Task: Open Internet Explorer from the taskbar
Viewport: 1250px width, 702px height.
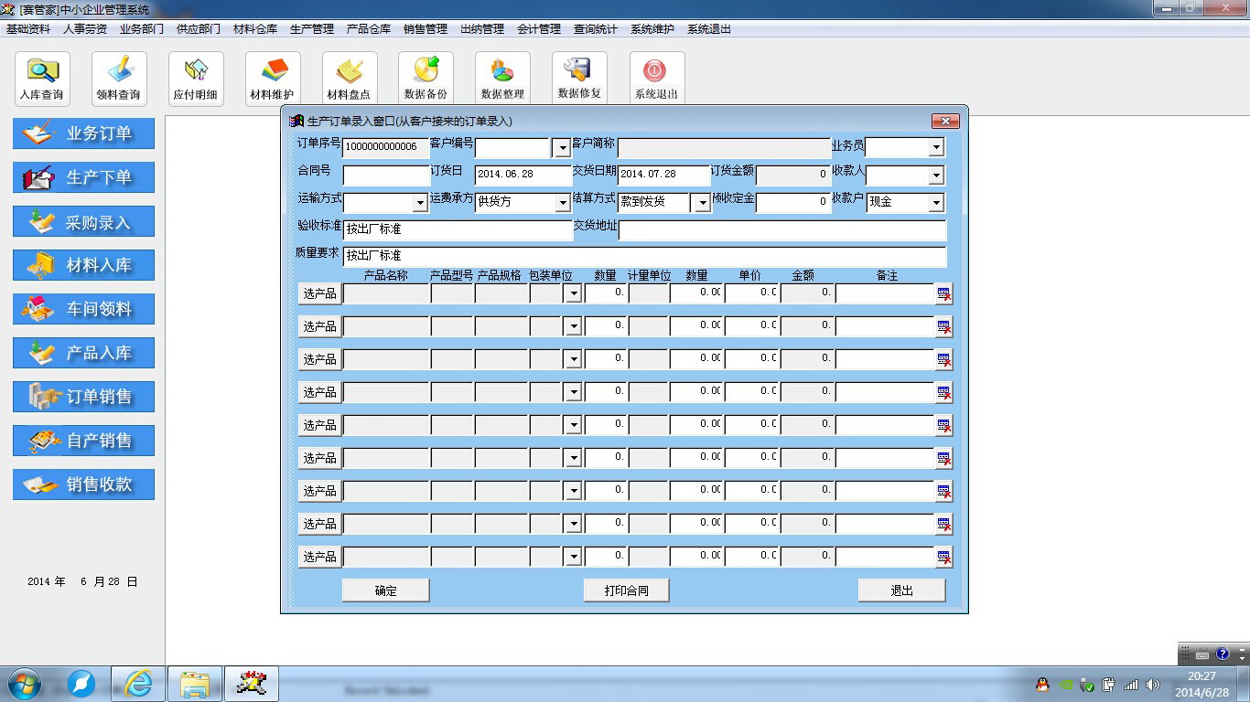Action: tap(138, 683)
